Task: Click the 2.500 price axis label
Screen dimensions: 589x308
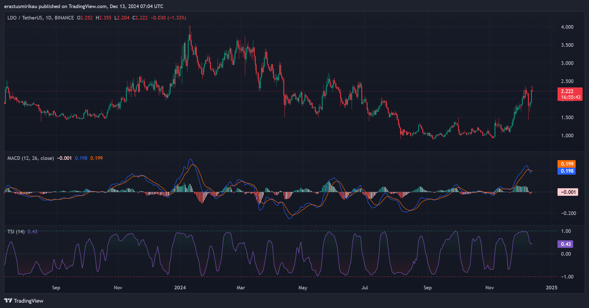Action: 567,81
